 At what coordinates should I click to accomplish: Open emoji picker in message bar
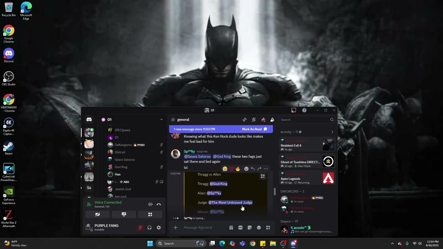click(259, 228)
